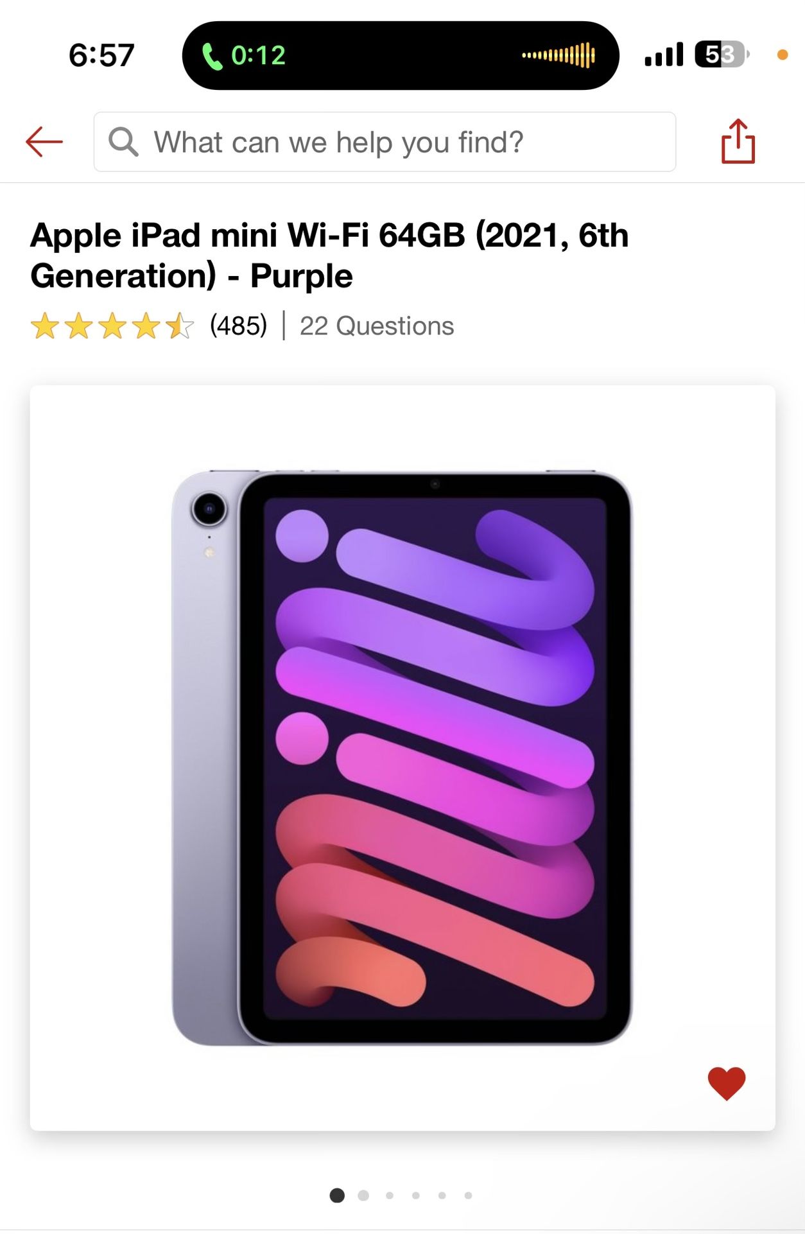Open the audio waveform call indicator
The height and width of the screenshot is (1234, 805).
click(x=558, y=55)
